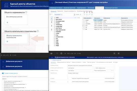Tick the checkbox for document Андрей
Viewport: 137px width, 91px height.
[84, 20]
